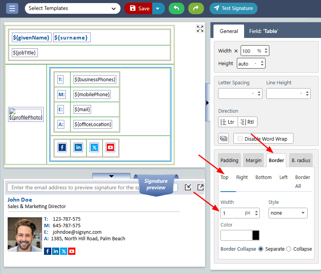This screenshot has width=321, height=274.
Task: Click the undo arrow button
Action: tap(176, 8)
